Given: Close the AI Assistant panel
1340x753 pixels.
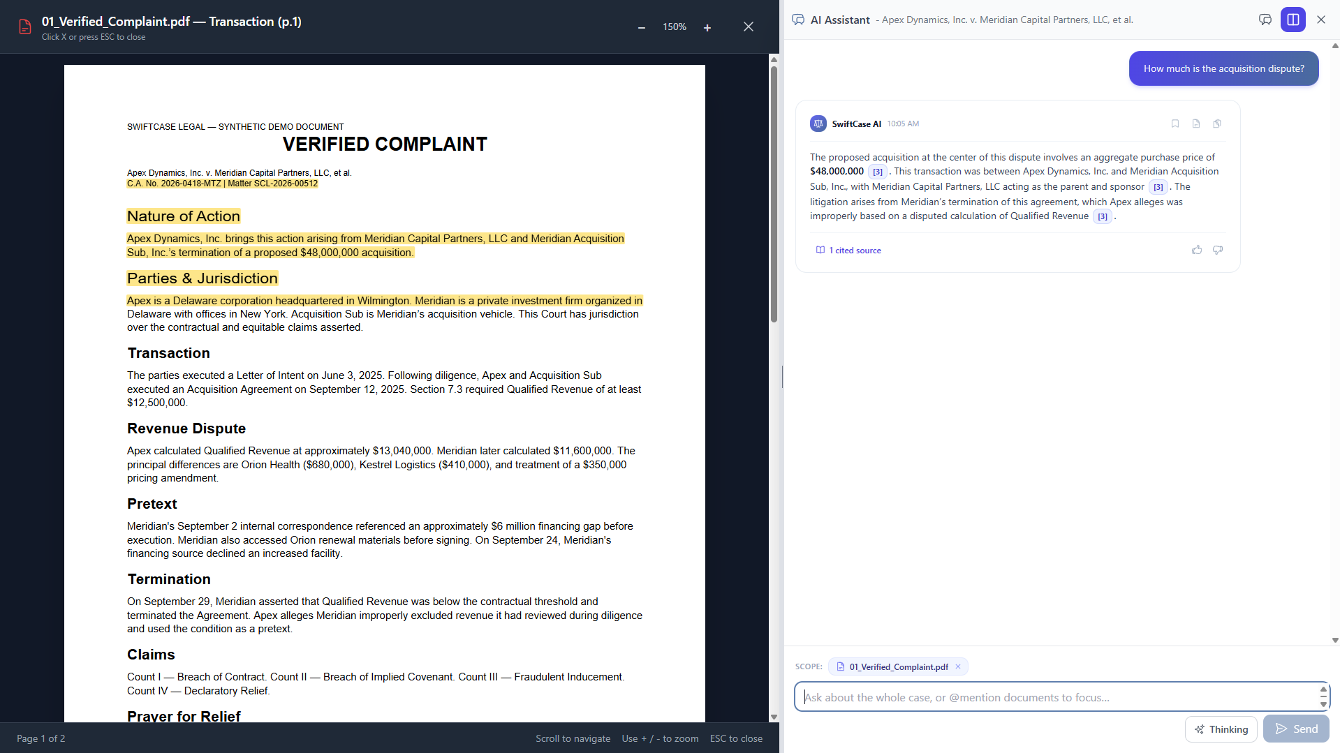Looking at the screenshot, I should (x=1320, y=20).
